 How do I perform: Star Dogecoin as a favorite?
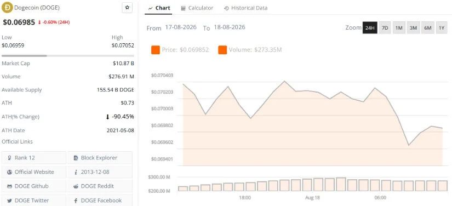pos(127,8)
